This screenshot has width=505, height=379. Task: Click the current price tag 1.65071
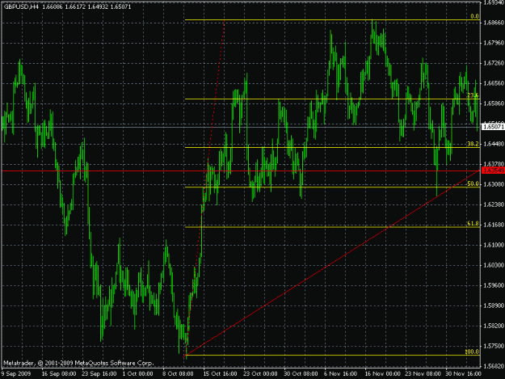(493, 127)
